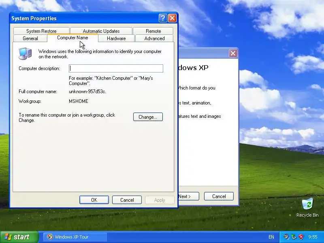This screenshot has width=324, height=243.
Task: Click the MSHOME workgroup value
Action: point(79,101)
